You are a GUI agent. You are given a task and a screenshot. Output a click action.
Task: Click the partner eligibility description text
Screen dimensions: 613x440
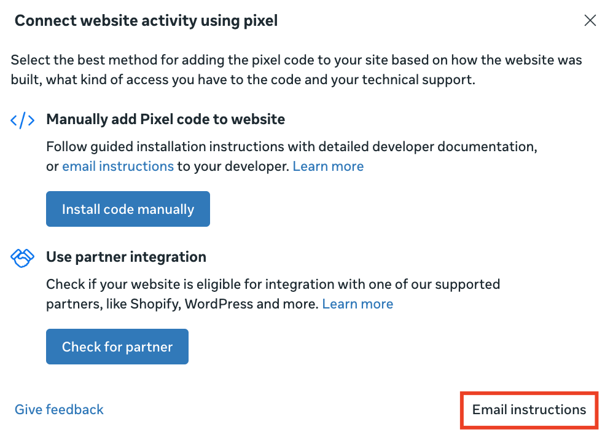(273, 285)
